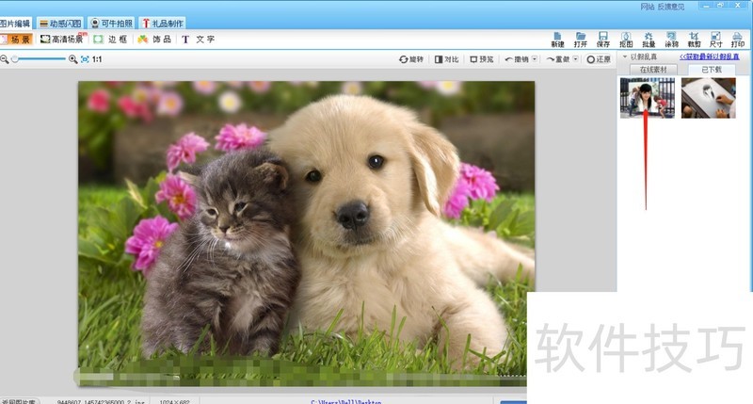Zoom in with magnifier plus icon
This screenshot has width=753, height=404.
[73, 59]
